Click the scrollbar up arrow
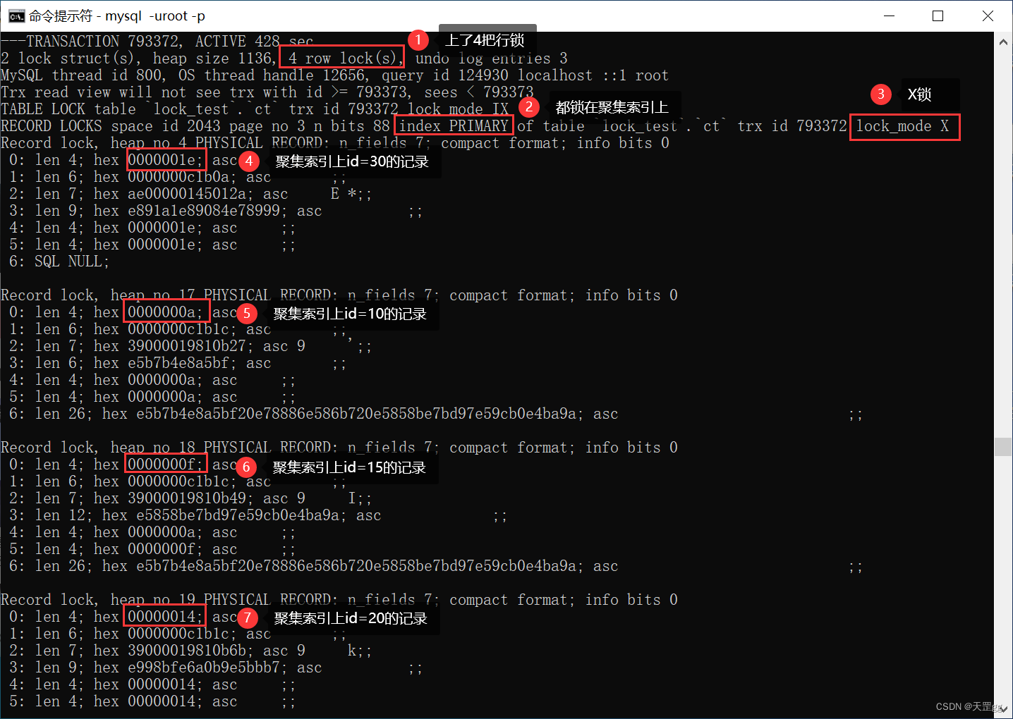 (x=1003, y=42)
